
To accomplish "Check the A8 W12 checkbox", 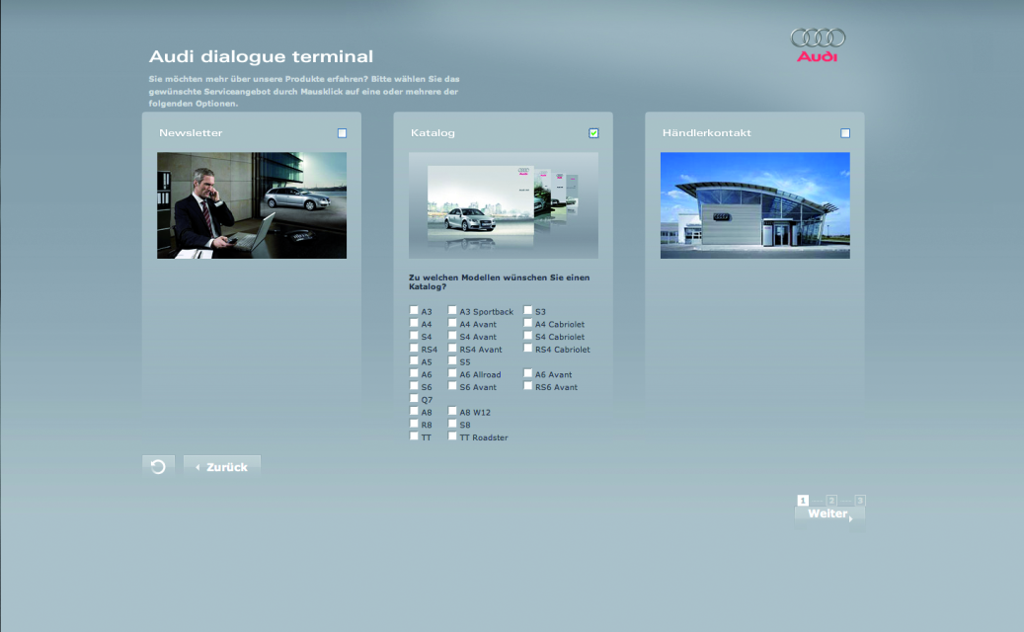I will [x=452, y=412].
